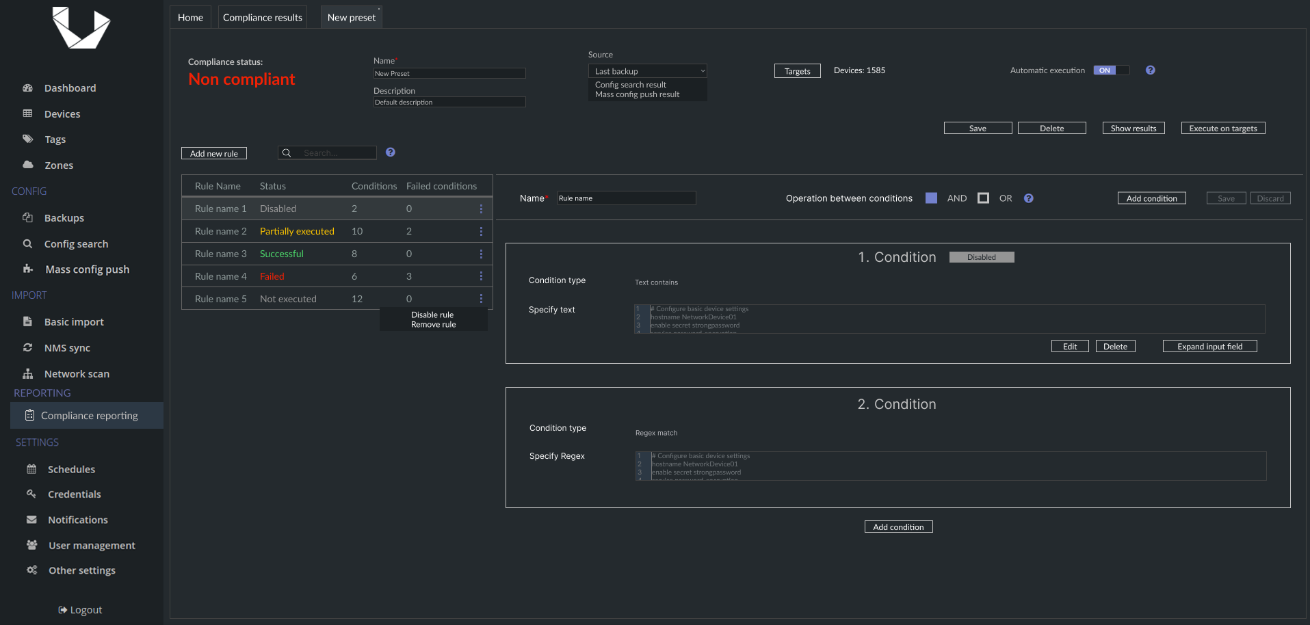Click the Backups copy icon
1310x625 pixels.
click(x=28, y=217)
